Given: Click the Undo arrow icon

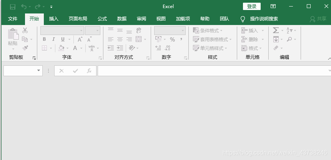Looking at the screenshot, I should coord(24,7).
